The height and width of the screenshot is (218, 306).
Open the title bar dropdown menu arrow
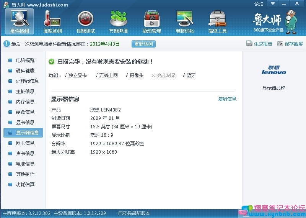pos(273,3)
